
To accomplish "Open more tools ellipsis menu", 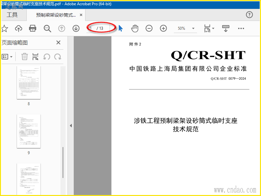I will [x=241, y=28].
